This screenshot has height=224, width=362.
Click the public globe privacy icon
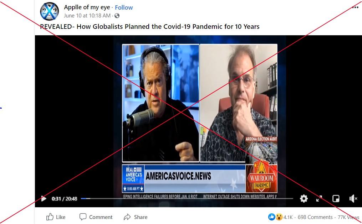117,16
